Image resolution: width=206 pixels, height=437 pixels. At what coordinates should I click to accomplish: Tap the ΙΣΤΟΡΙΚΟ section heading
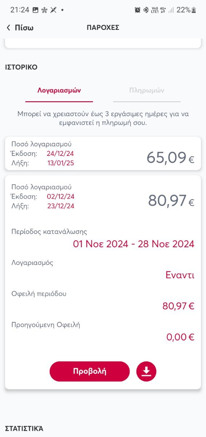click(21, 67)
